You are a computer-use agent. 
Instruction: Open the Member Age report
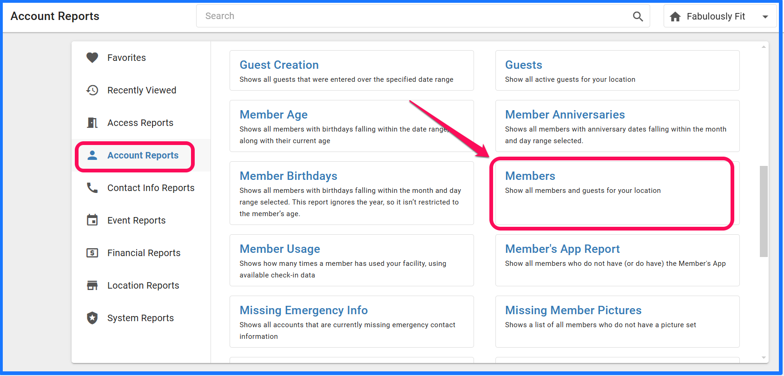pos(352,126)
